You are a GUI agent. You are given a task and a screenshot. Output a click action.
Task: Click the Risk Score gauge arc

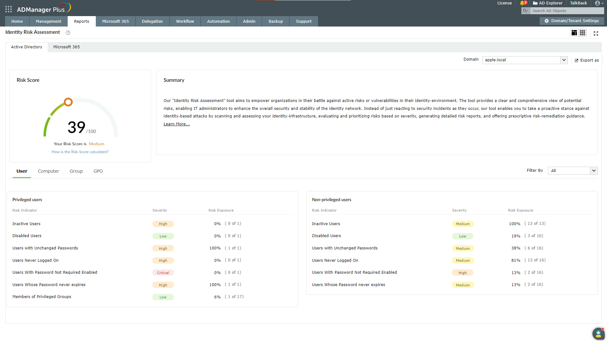[x=68, y=102]
